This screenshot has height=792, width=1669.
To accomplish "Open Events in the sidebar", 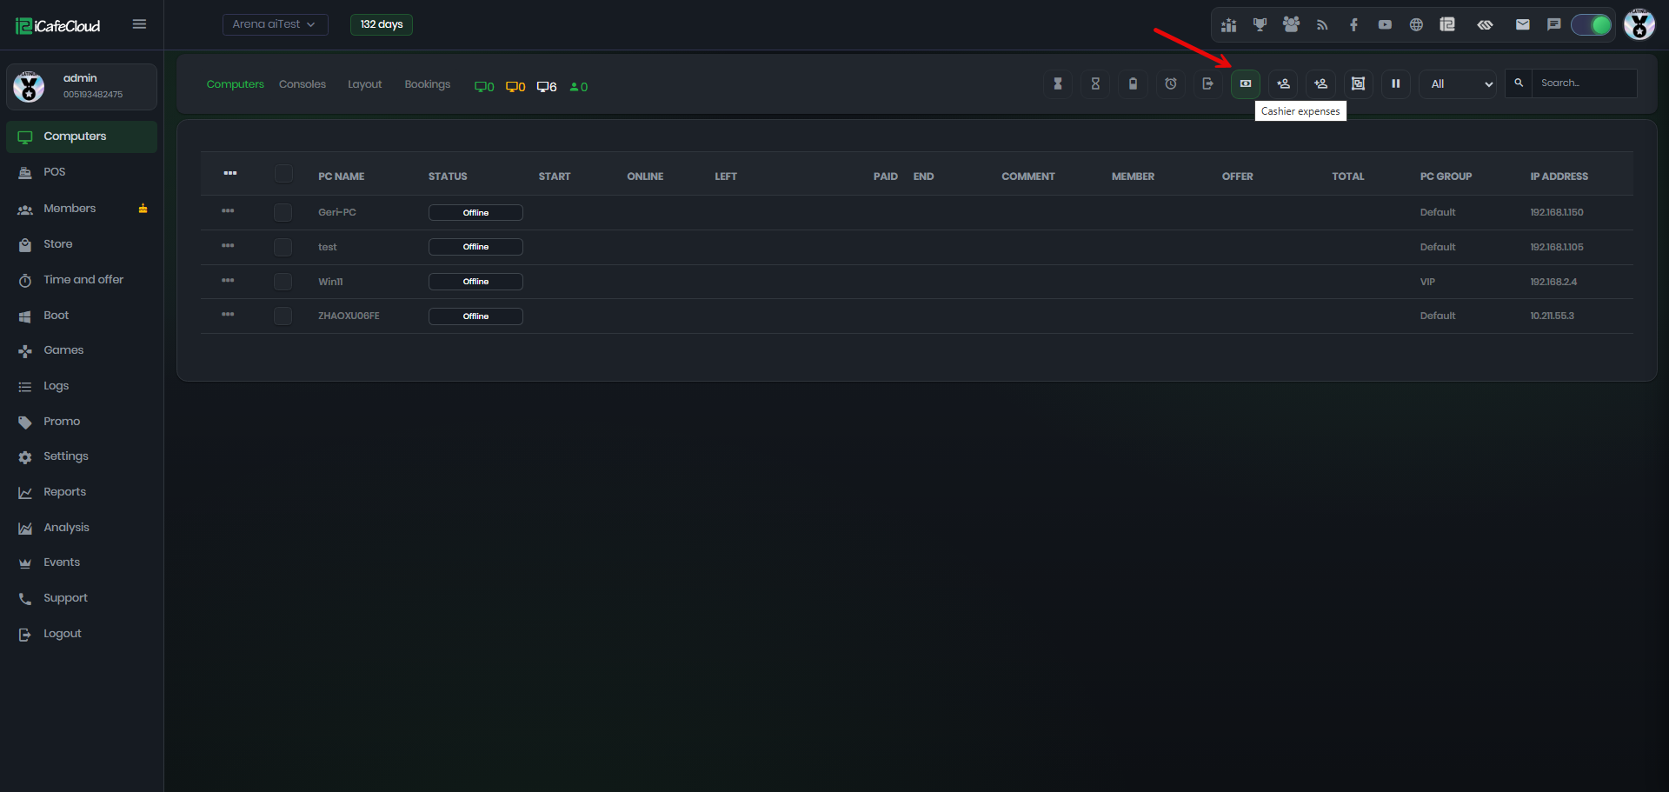I will (x=82, y=562).
